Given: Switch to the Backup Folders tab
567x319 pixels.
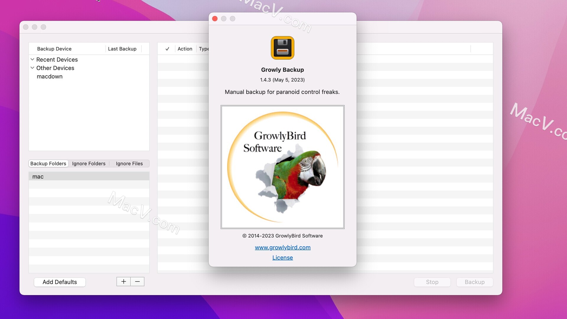Looking at the screenshot, I should click(x=48, y=163).
